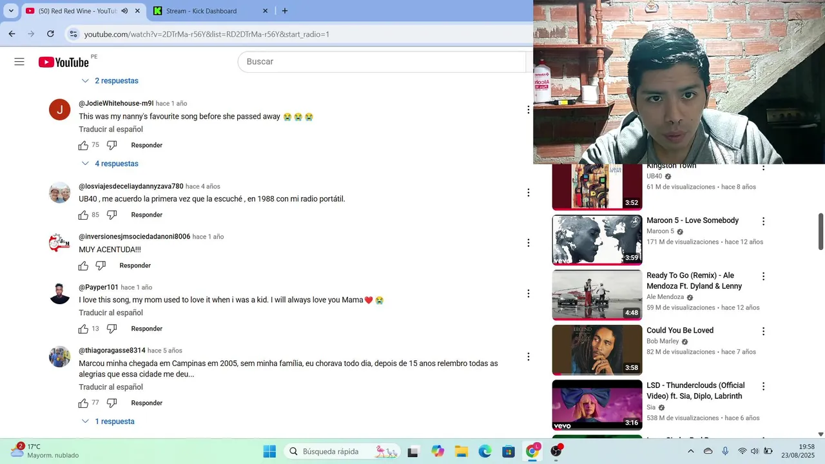Screen dimensions: 825x464
Task: Like the comment by @Payper101
Action: click(83, 329)
